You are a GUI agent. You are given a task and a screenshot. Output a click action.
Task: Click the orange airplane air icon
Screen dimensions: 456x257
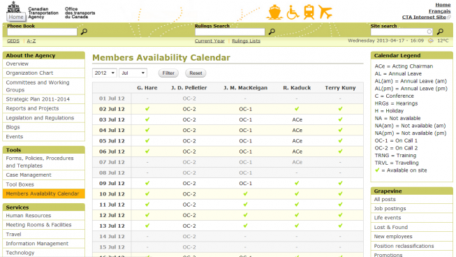point(325,12)
